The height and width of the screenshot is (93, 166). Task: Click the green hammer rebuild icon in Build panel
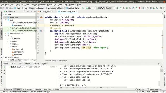pyautogui.click(x=4, y=67)
